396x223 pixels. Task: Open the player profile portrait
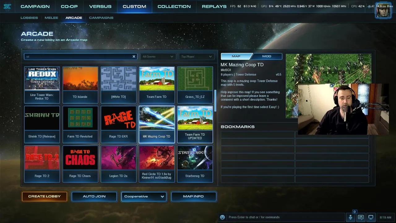[383, 10]
